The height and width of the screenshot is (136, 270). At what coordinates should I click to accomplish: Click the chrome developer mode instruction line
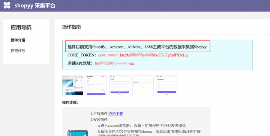[142, 126]
